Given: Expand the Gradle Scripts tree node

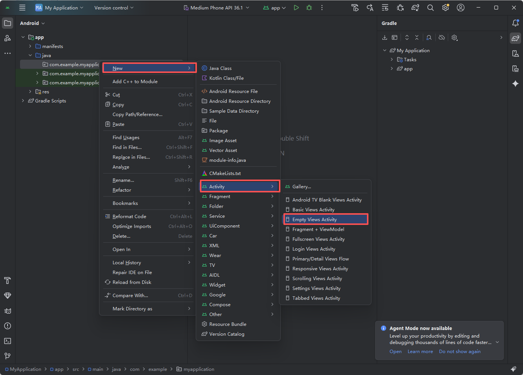Looking at the screenshot, I should (x=23, y=101).
